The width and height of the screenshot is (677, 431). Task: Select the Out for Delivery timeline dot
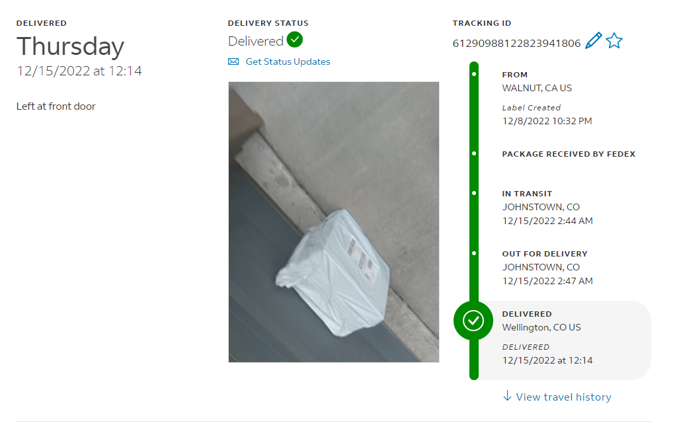[x=474, y=253]
